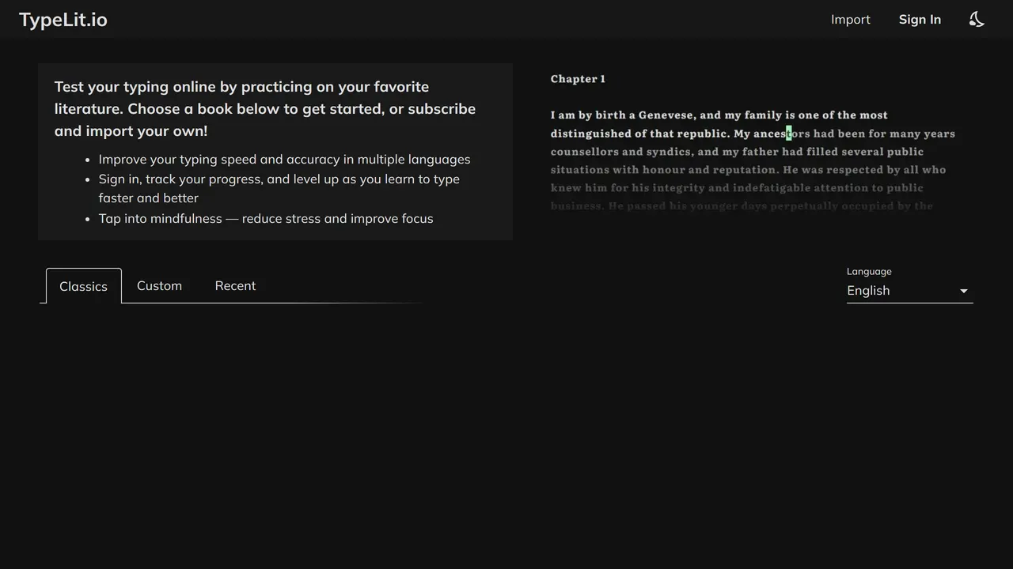This screenshot has height=569, width=1013.
Task: Click the line starting 'situations with honour'
Action: pyautogui.click(x=748, y=170)
